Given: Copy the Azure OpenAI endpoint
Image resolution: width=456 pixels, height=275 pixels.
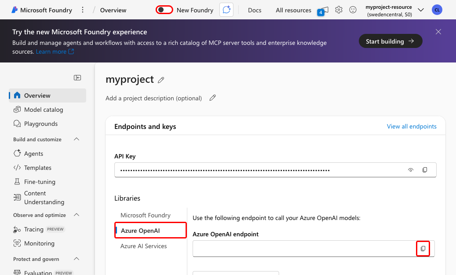Looking at the screenshot, I should pyautogui.click(x=423, y=248).
